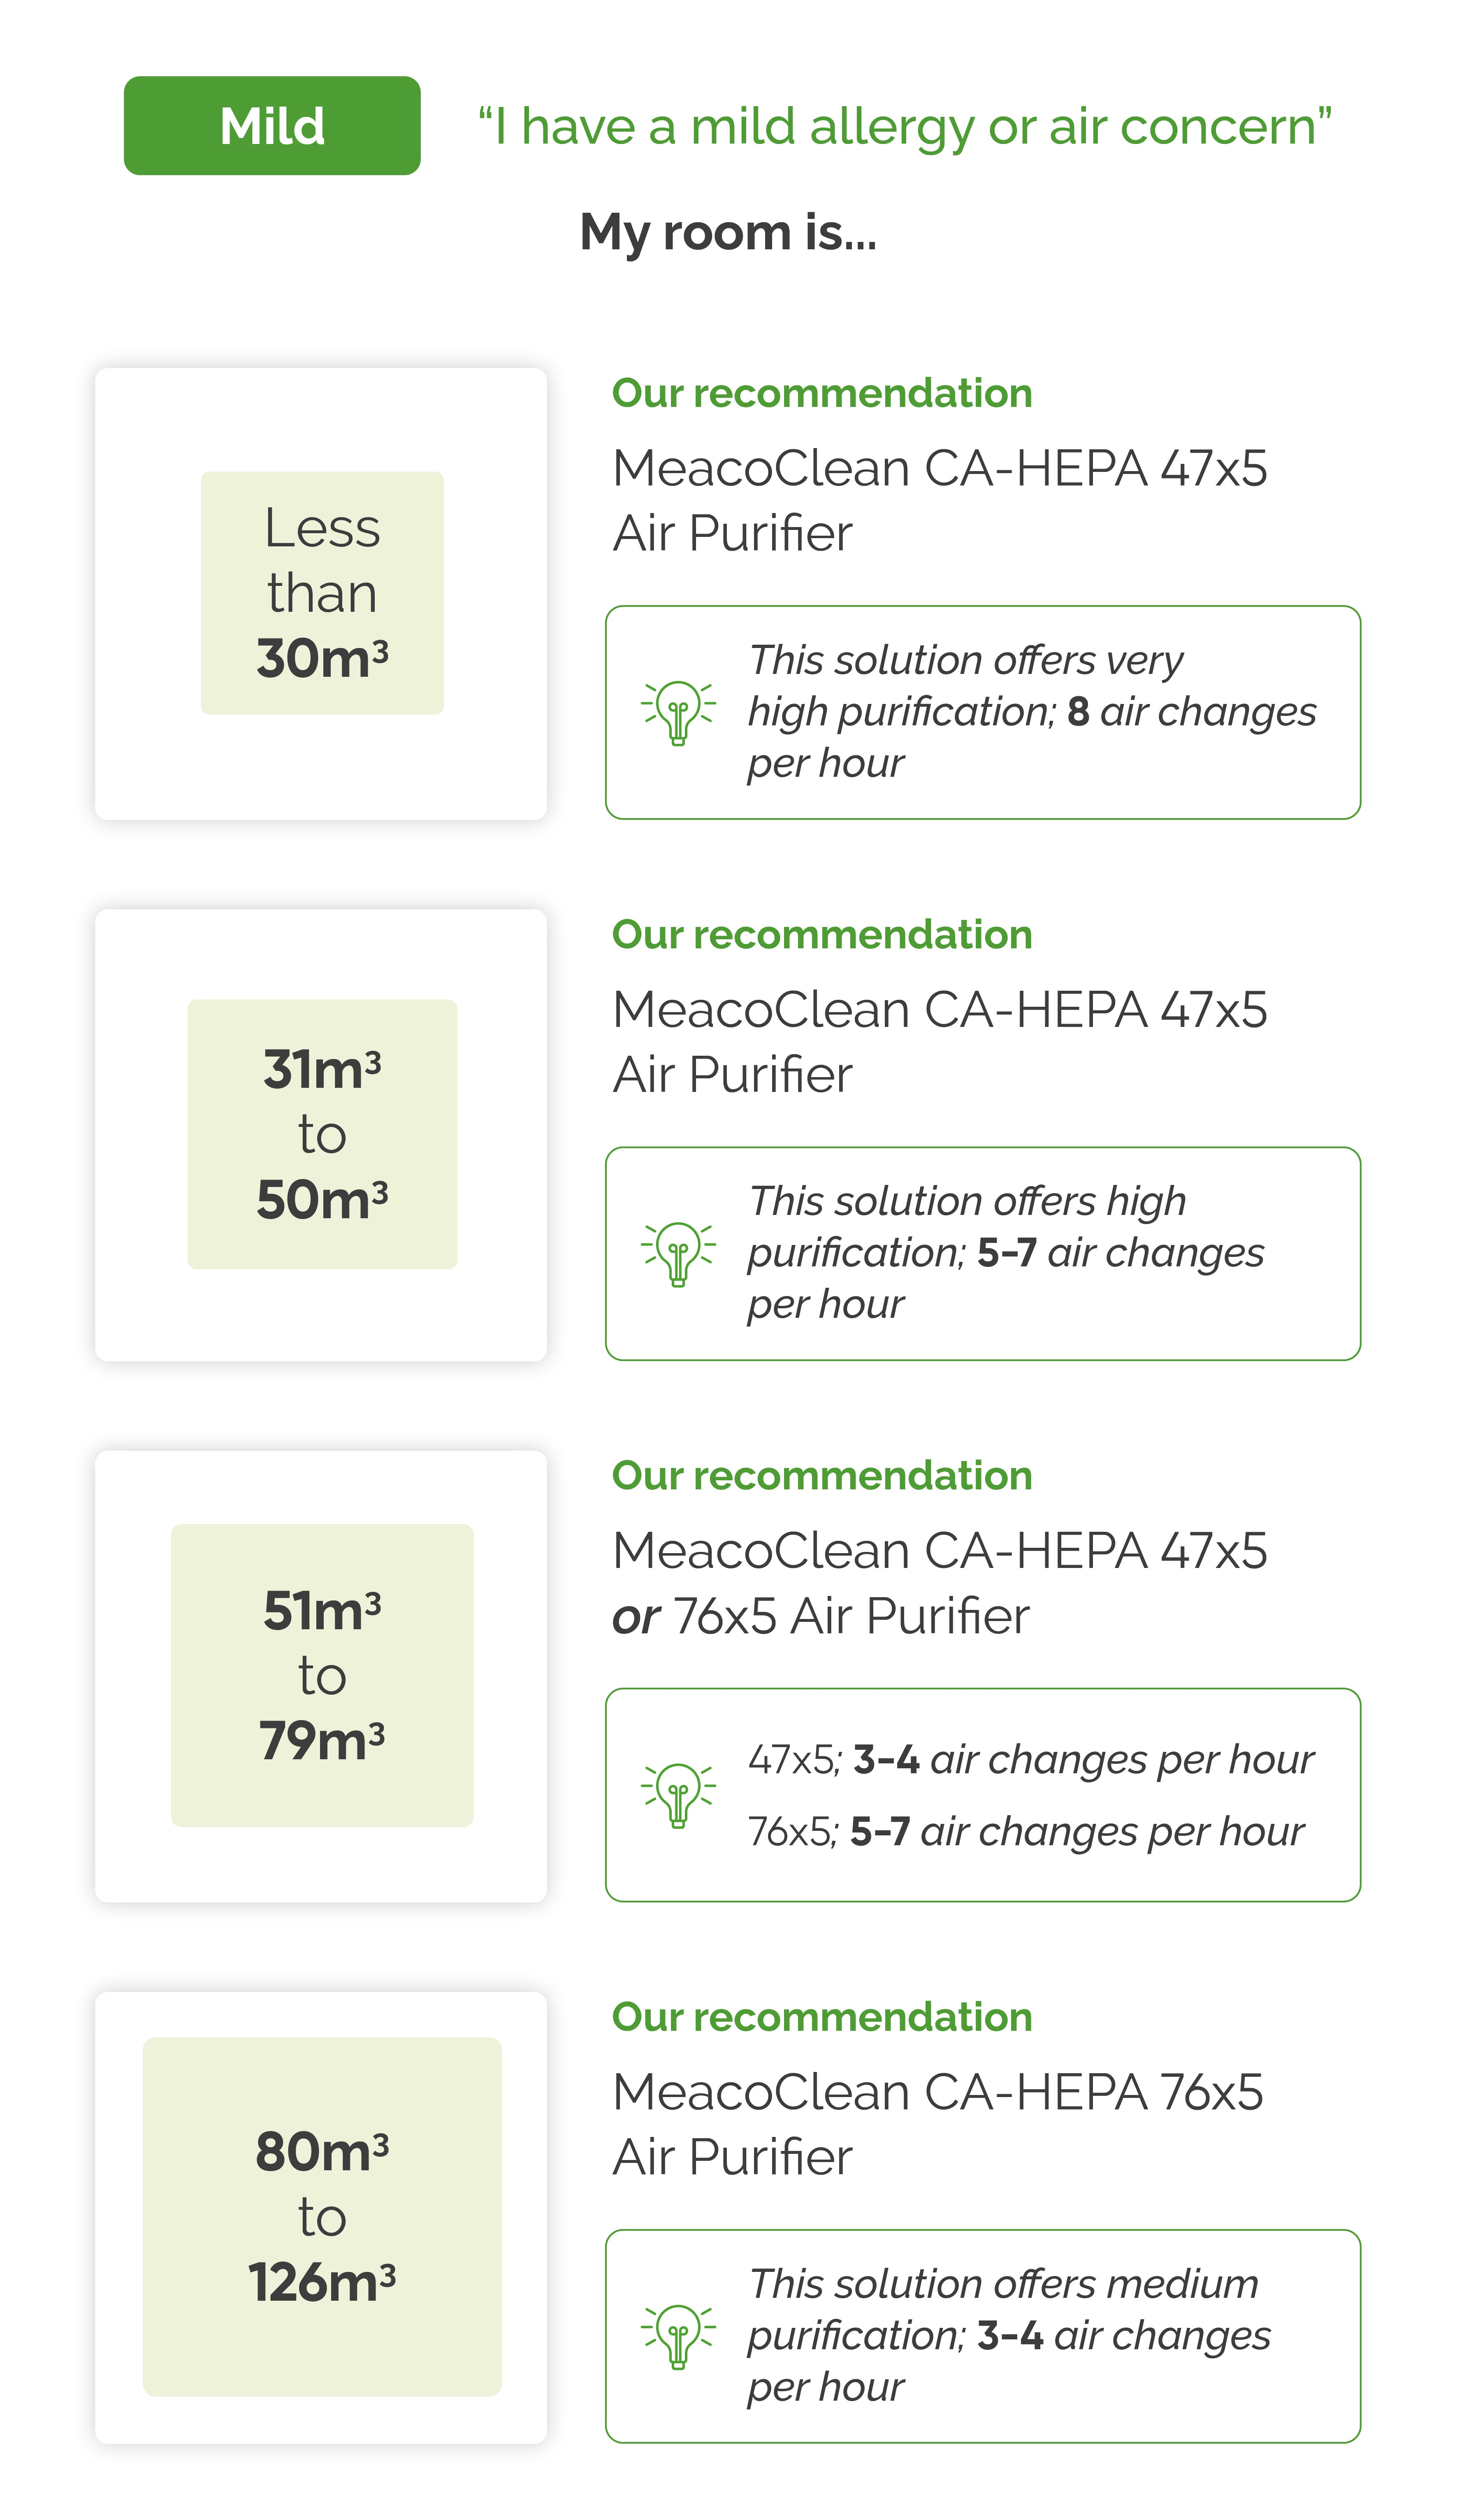Click Our recommendation label above the 76x5 Air Purifier
This screenshot has height=2520, width=1457.
pos(821,2017)
